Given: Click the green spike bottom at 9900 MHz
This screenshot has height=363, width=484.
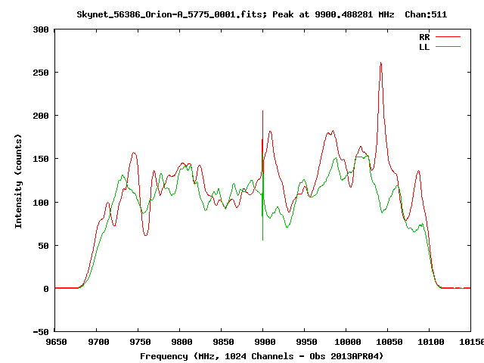Looking at the screenshot, I should pos(262,240).
